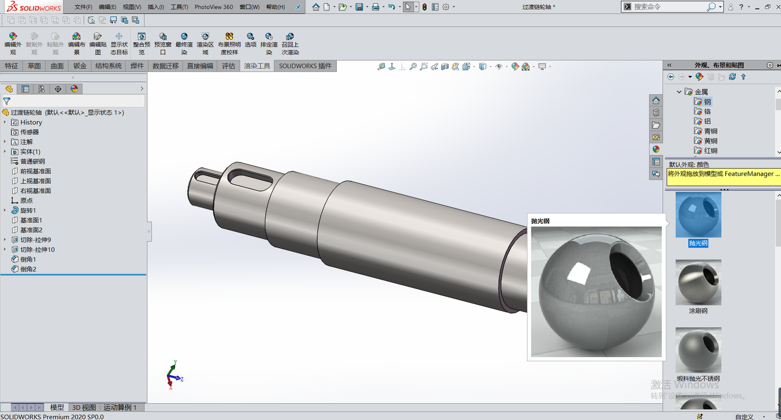The image size is (781, 420).
Task: Expand the History node in feature tree
Action: point(5,122)
